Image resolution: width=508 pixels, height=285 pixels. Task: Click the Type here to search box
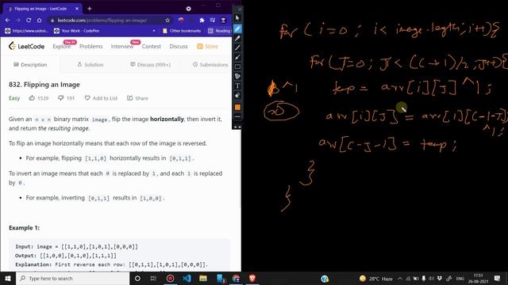[73, 278]
